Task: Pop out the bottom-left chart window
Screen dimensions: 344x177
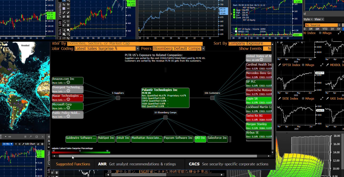Action: (x=30, y=137)
